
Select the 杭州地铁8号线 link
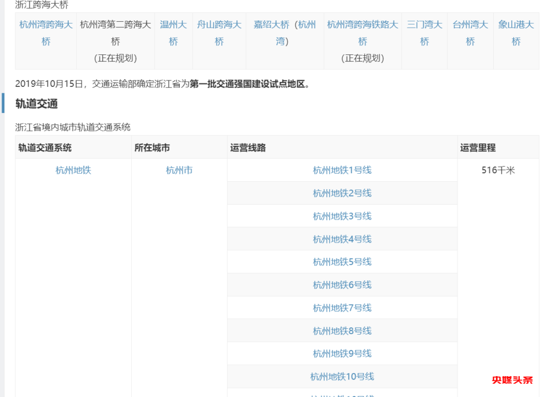pos(342,331)
